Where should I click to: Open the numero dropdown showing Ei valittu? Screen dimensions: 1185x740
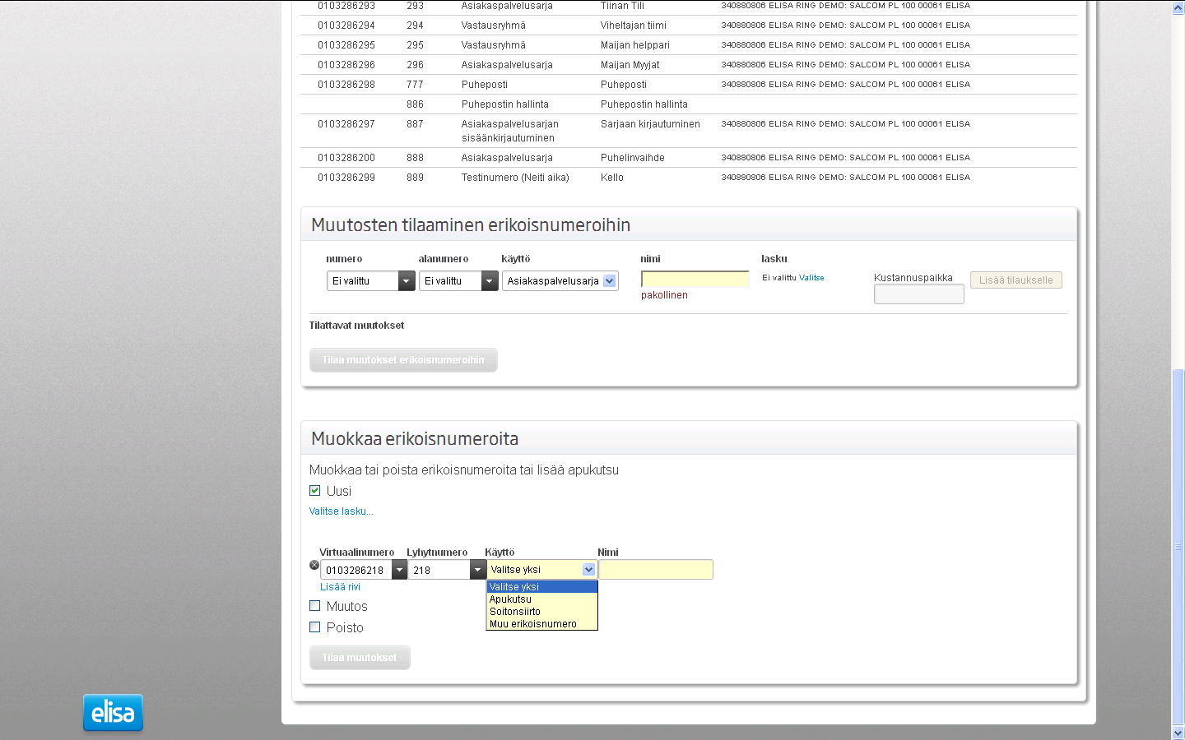point(370,281)
